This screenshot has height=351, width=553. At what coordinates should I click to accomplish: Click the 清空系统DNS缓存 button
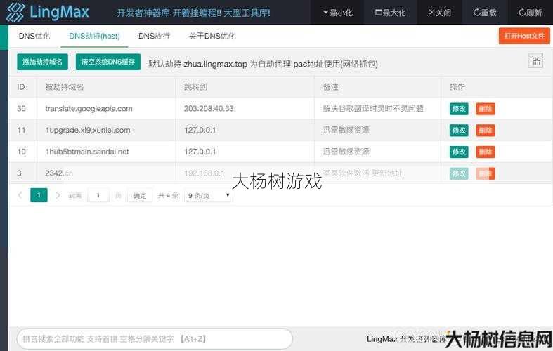point(108,62)
